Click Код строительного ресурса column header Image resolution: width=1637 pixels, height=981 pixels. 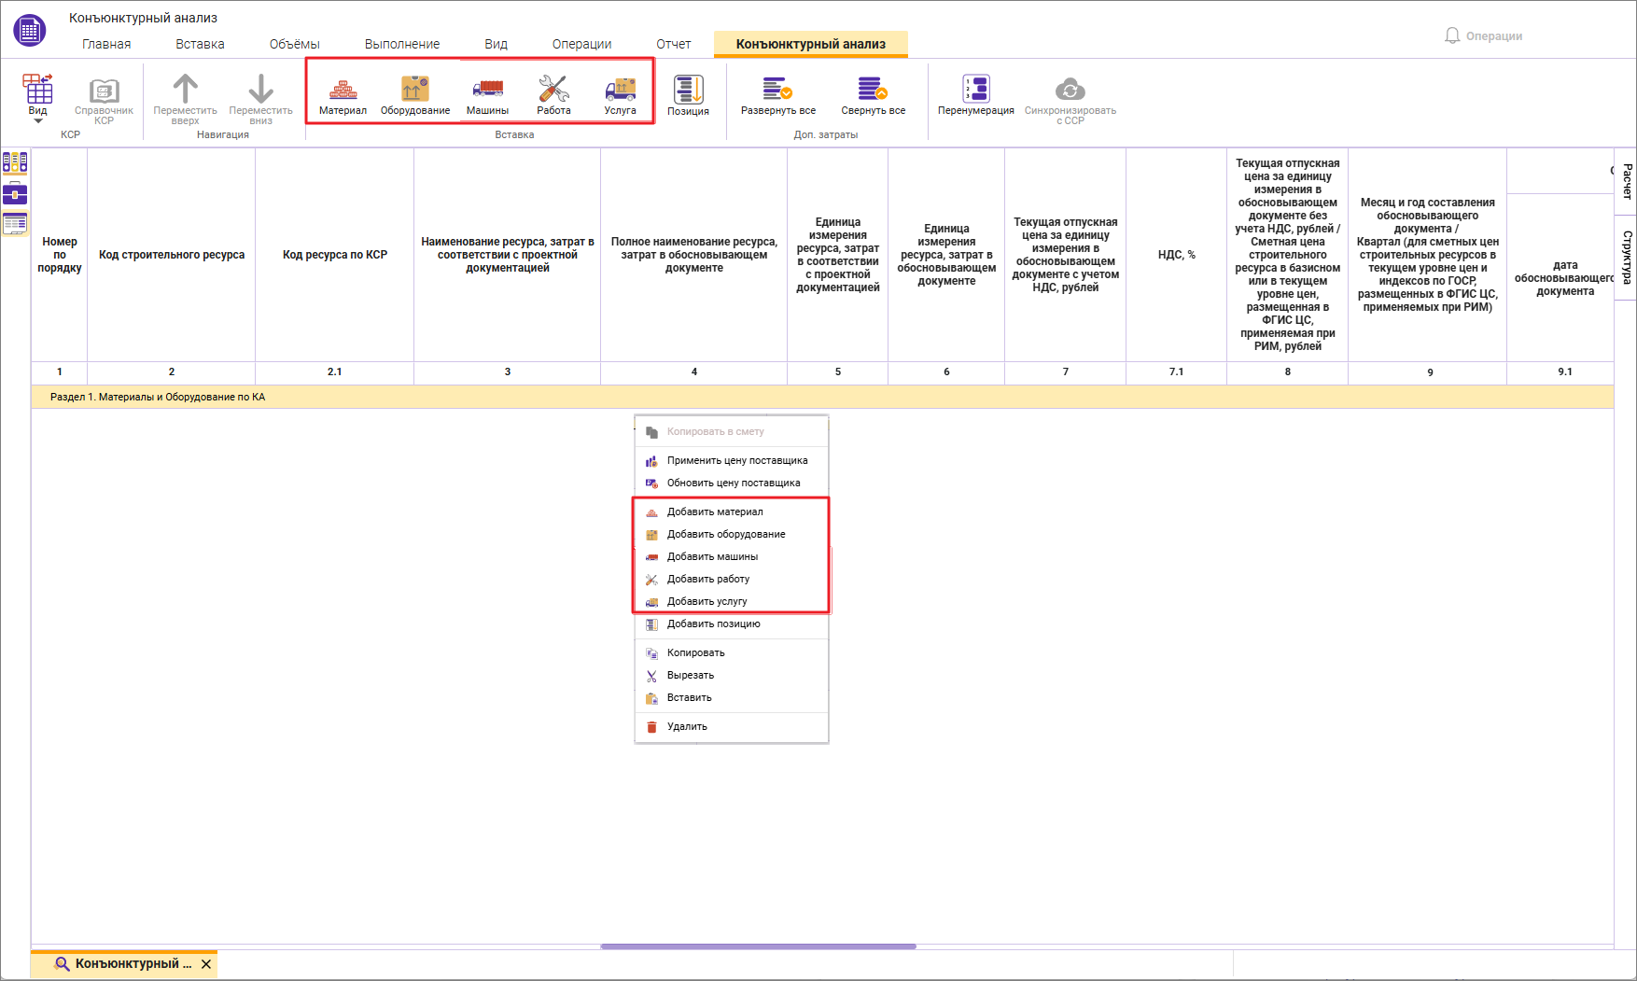coord(172,255)
